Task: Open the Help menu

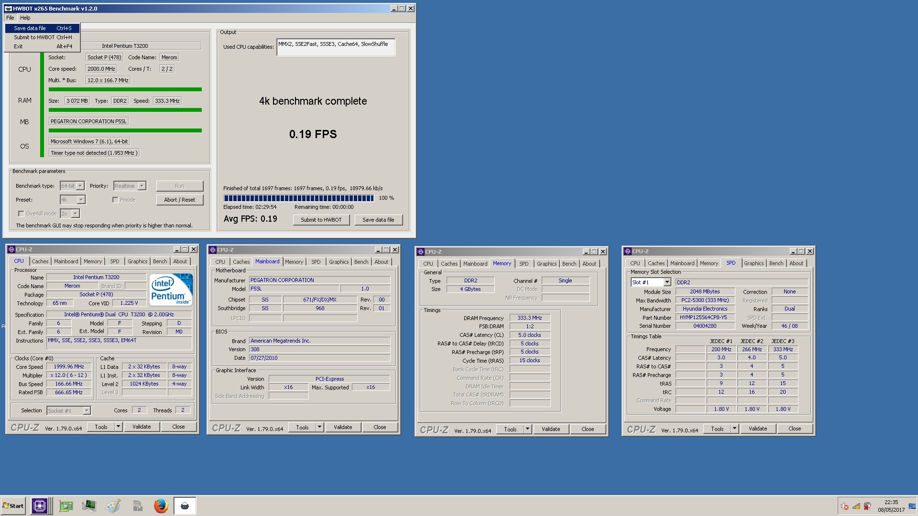Action: (25, 18)
